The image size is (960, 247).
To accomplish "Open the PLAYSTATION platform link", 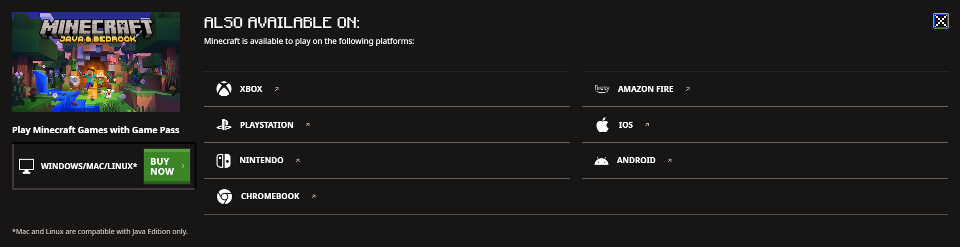I will click(x=387, y=125).
